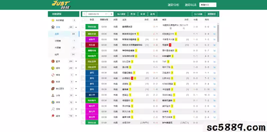The image size is (267, 132).
Task: Click the 保留 toolbar button
Action: (x=143, y=14)
